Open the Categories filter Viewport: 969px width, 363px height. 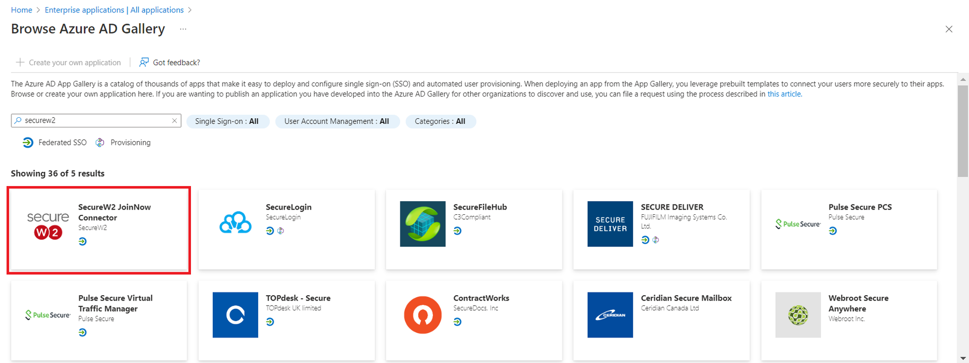(441, 122)
